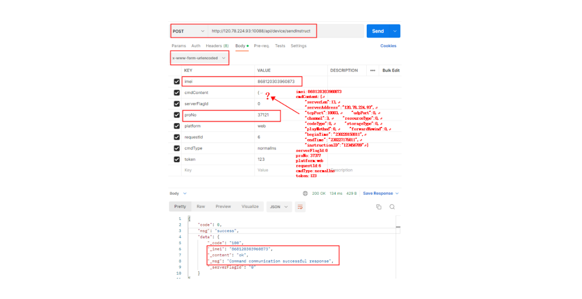Uncheck the imei parameter checkbox
The image size is (582, 299).
point(177,82)
